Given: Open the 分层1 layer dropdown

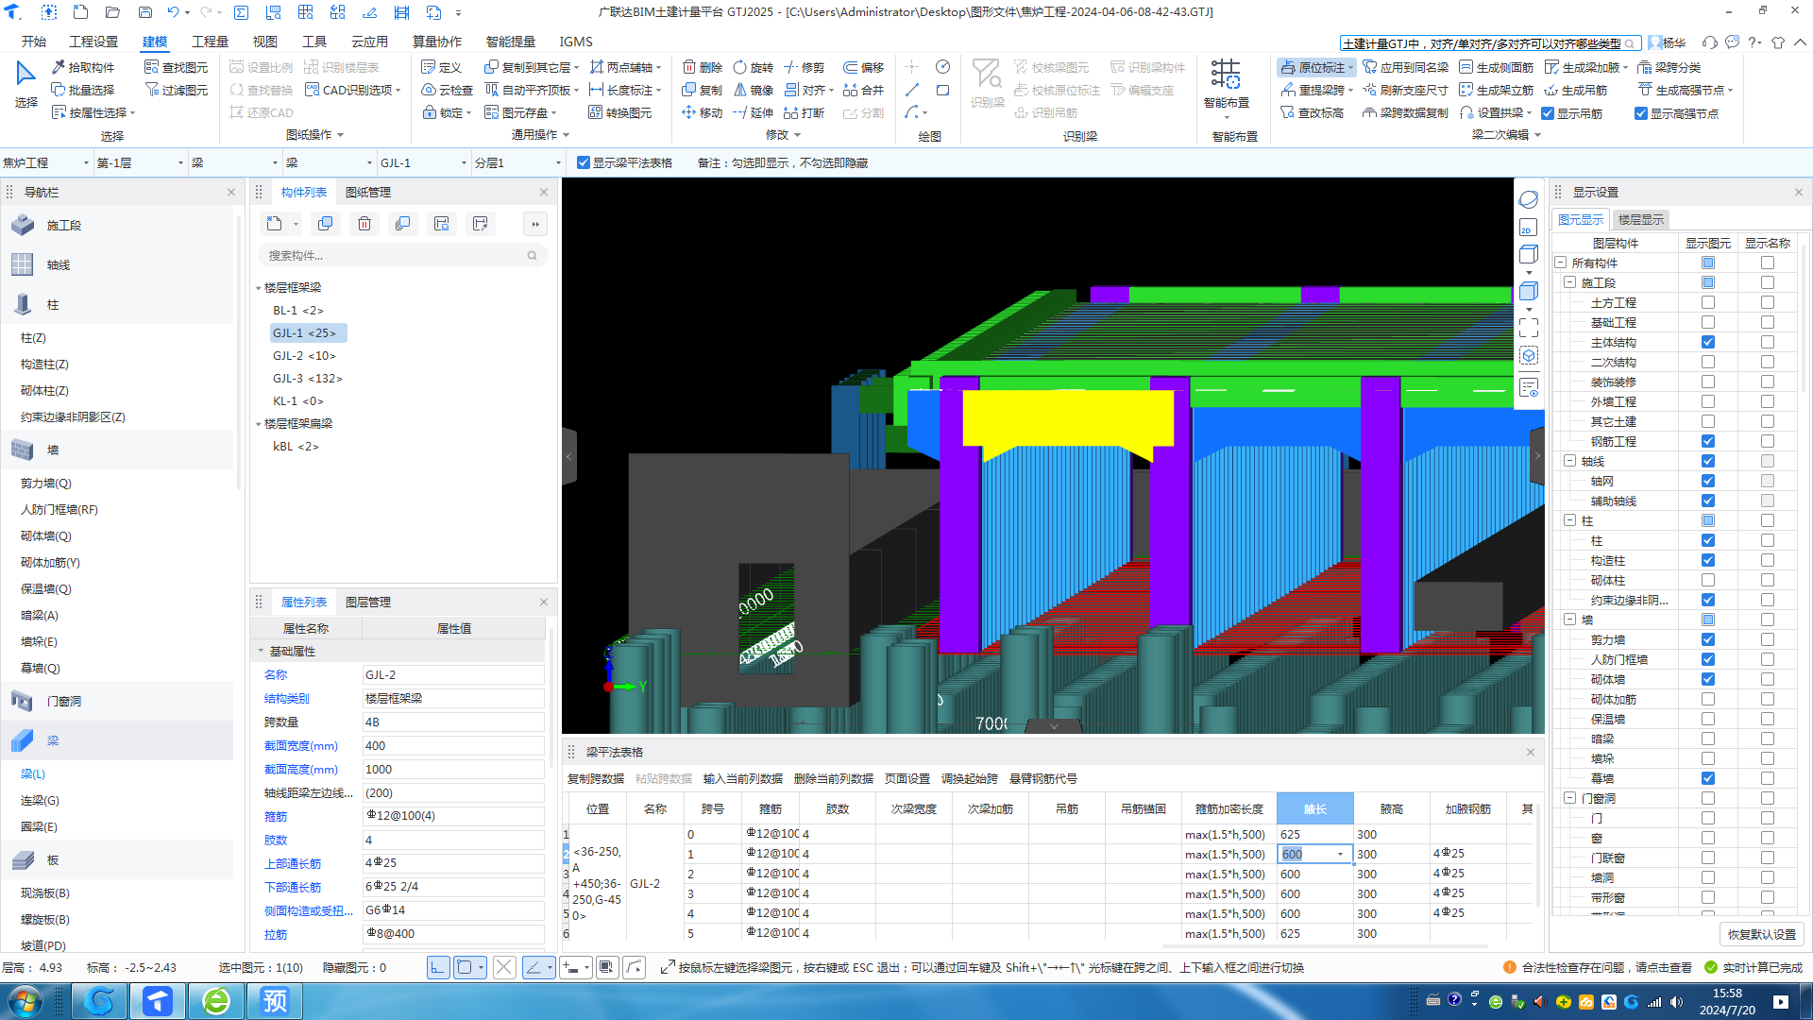Looking at the screenshot, I should tap(558, 162).
